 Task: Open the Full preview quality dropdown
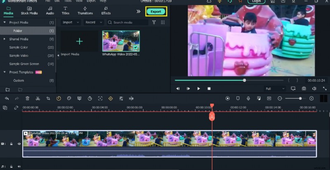[275, 88]
